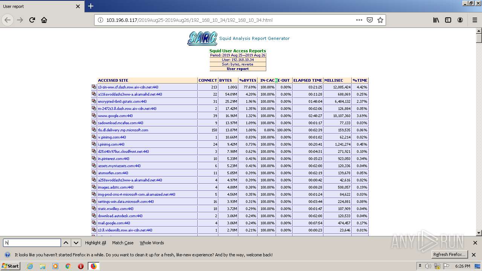Open link d25xi40x97liuc.cloudfront.net:443
482x271 pixels.
click(x=124, y=152)
